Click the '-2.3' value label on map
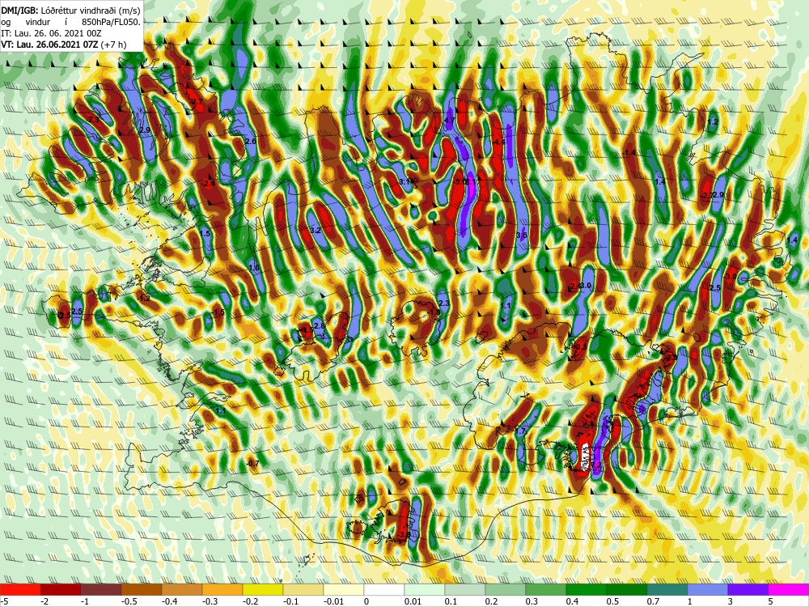The width and height of the screenshot is (809, 607). 93,119
